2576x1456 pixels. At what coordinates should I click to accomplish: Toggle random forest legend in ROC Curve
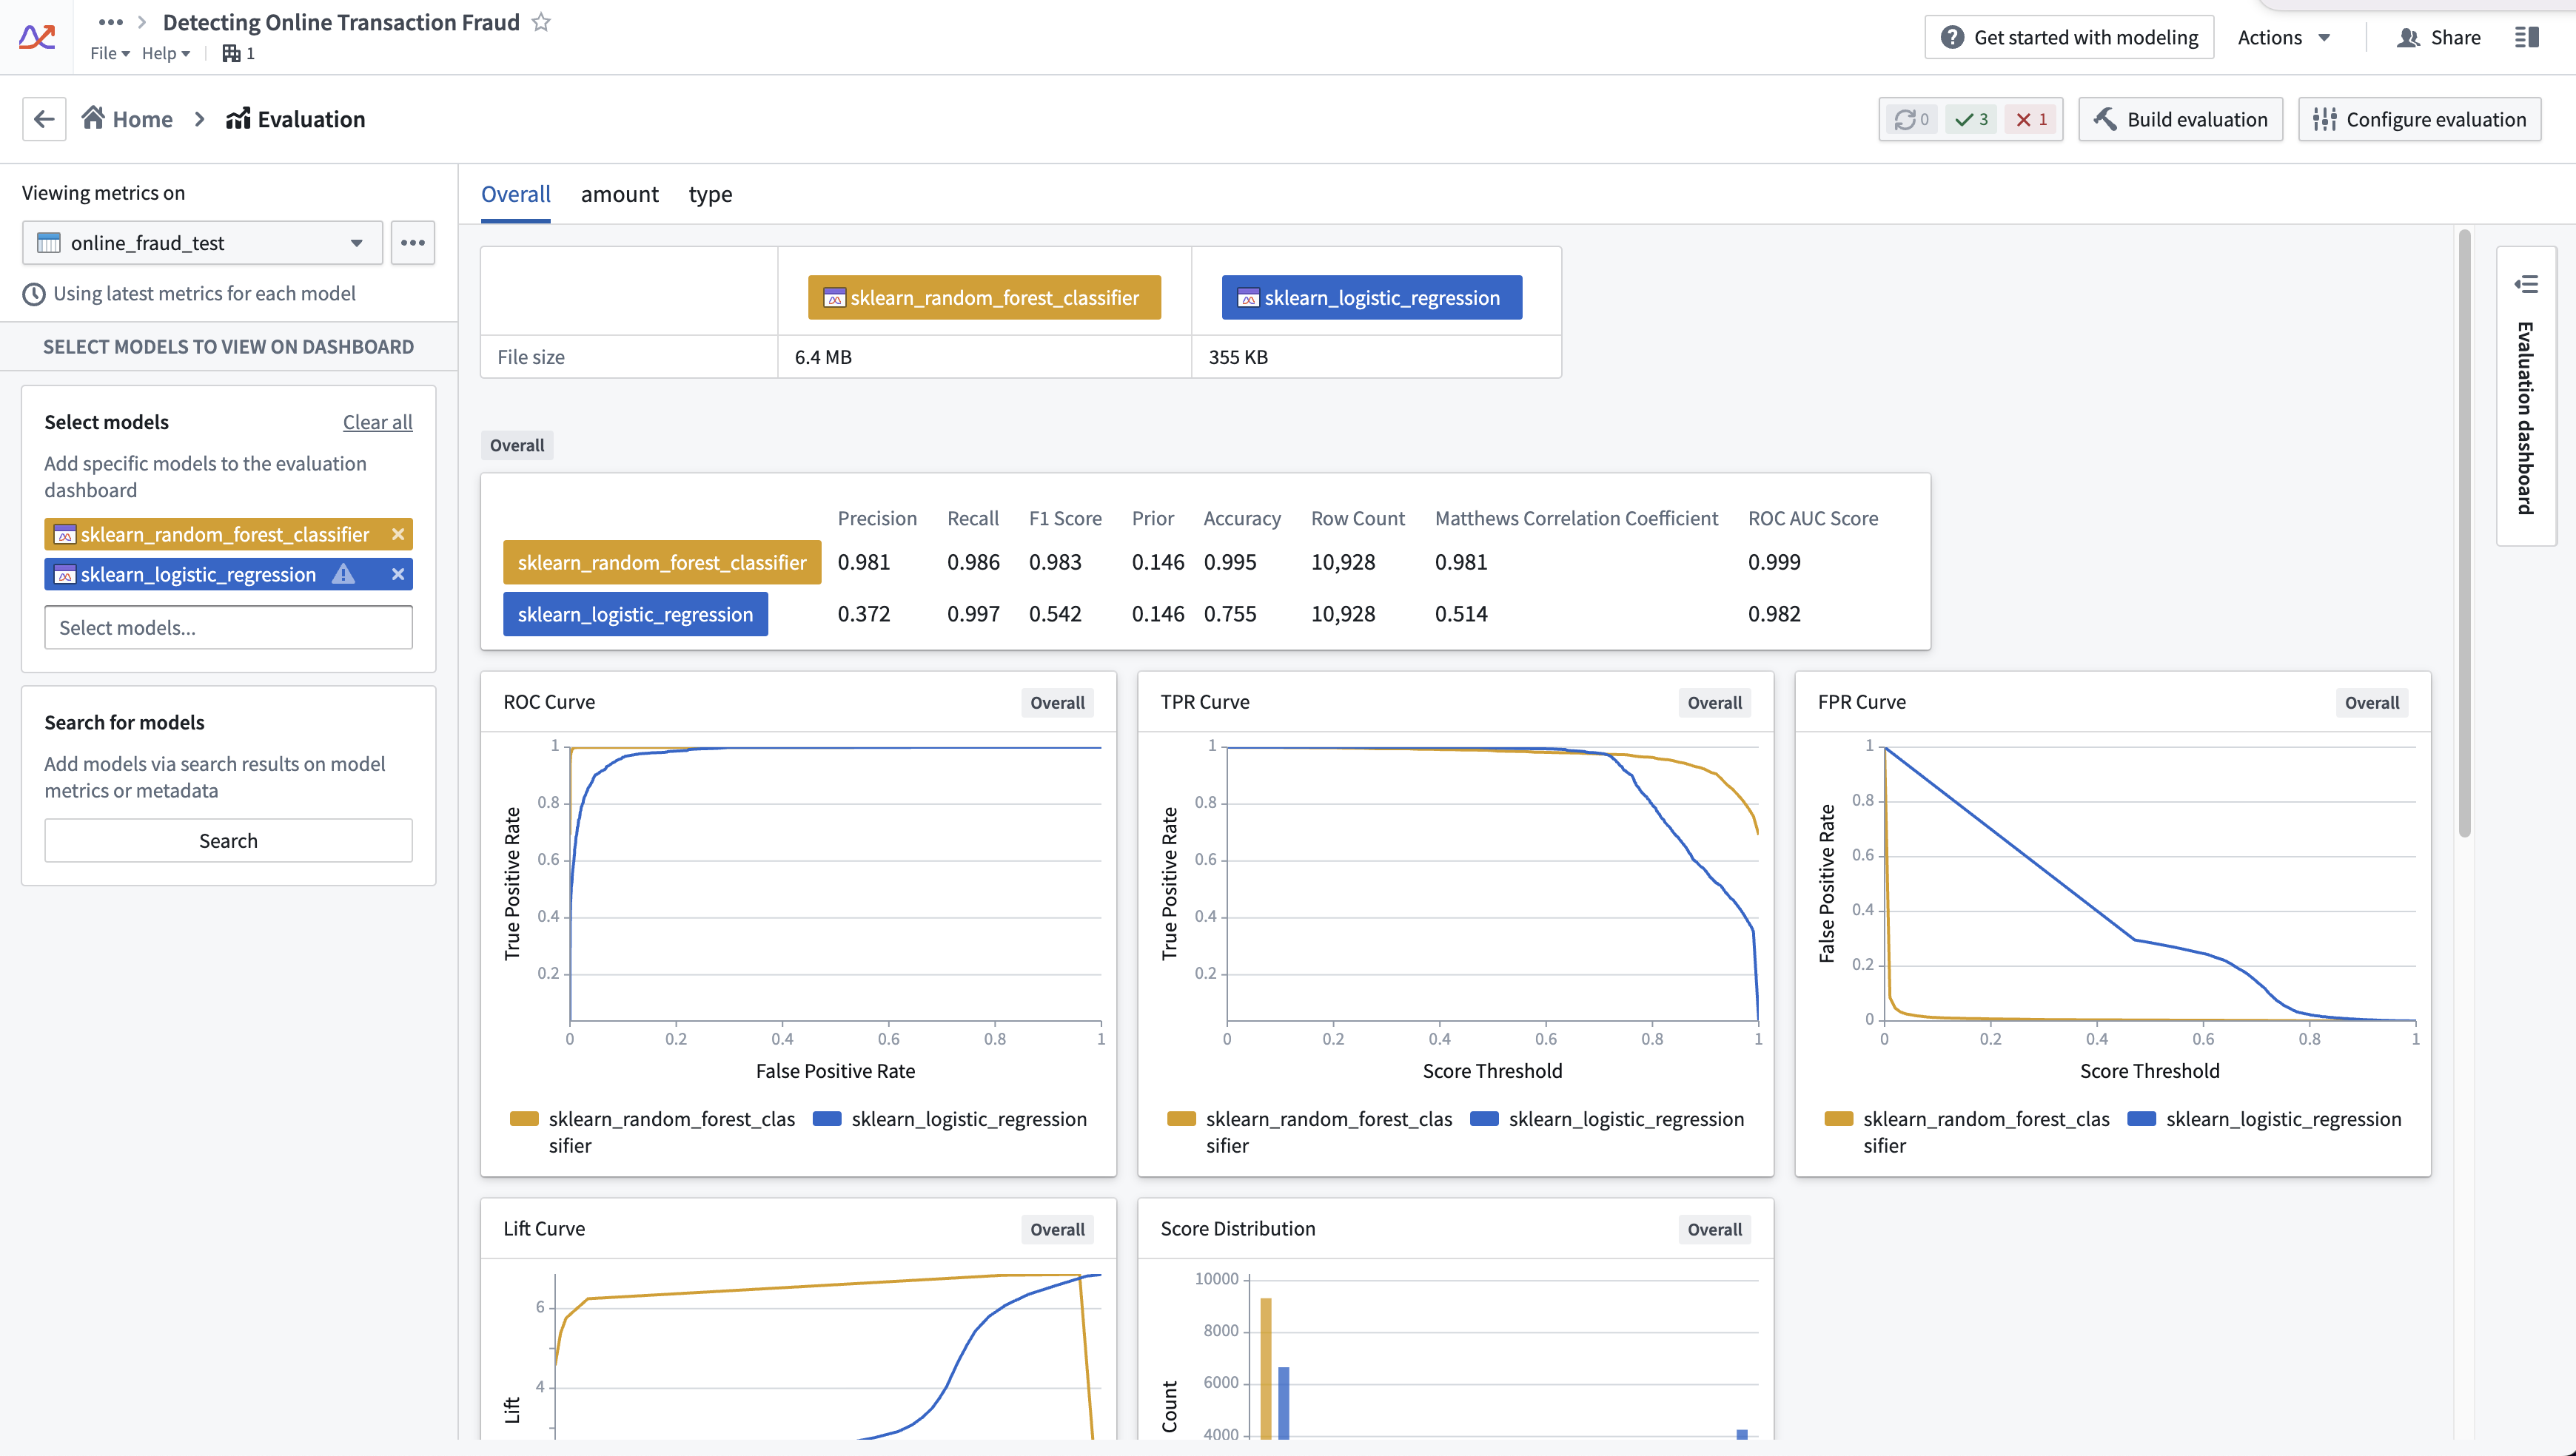(x=652, y=1131)
